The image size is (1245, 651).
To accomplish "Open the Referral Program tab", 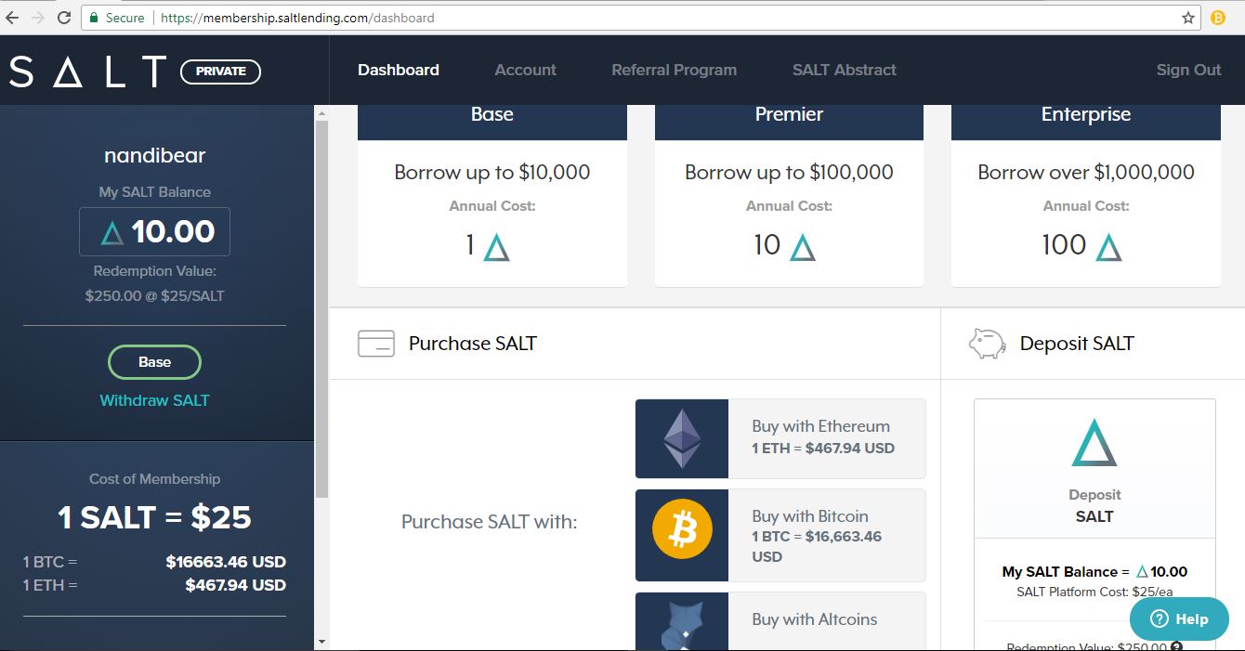I will 675,70.
